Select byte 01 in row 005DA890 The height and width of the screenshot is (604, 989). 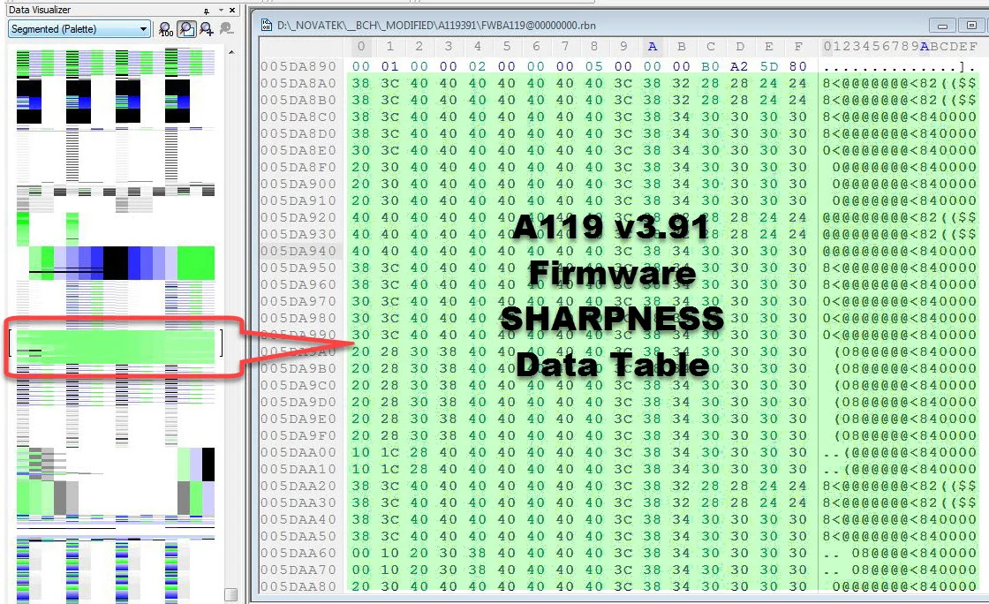(x=389, y=66)
